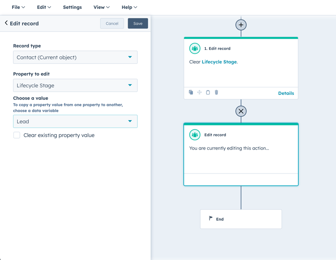336x260 pixels.
Task: Open the Edit menu
Action: (x=44, y=7)
